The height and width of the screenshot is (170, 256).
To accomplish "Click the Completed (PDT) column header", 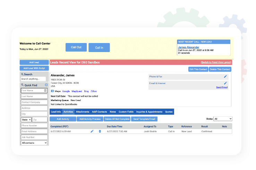I will click(x=59, y=127).
